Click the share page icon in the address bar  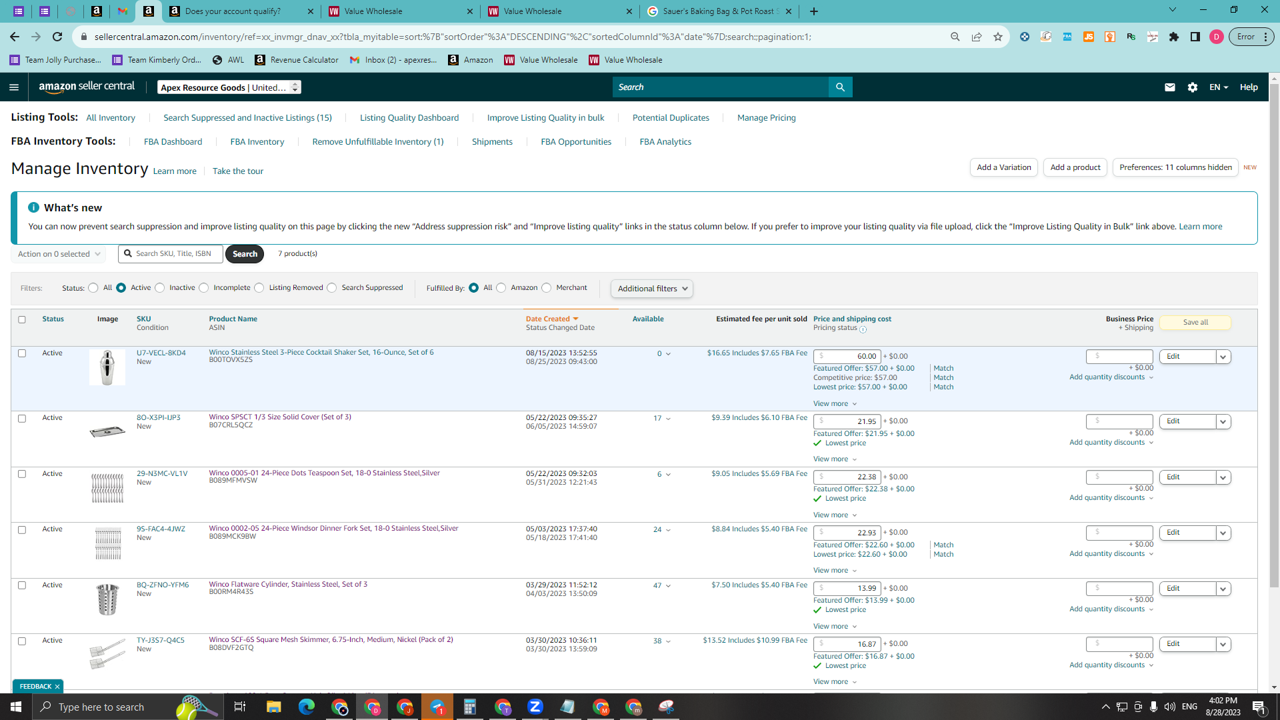pyautogui.click(x=977, y=37)
